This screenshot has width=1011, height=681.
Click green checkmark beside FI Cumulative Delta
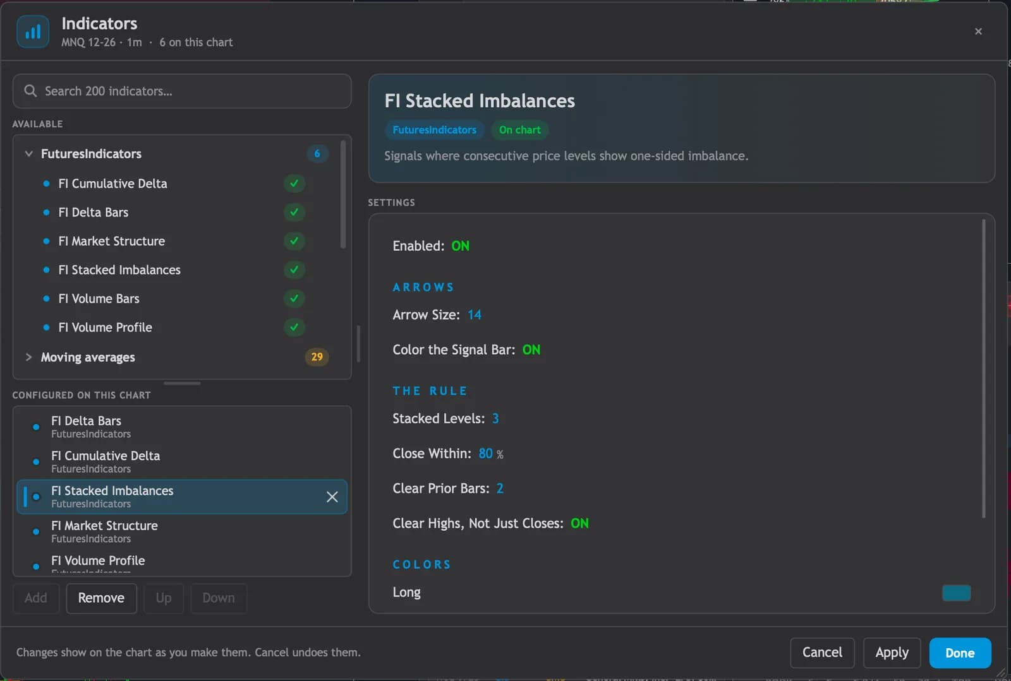click(x=294, y=183)
